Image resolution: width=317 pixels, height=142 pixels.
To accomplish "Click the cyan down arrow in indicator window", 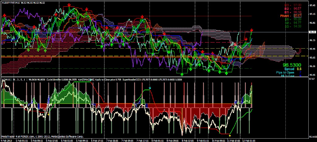I will click(x=150, y=88).
